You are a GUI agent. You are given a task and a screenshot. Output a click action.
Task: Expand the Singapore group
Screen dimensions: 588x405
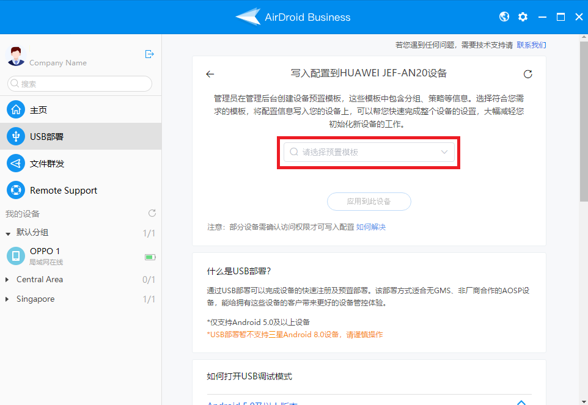point(7,299)
